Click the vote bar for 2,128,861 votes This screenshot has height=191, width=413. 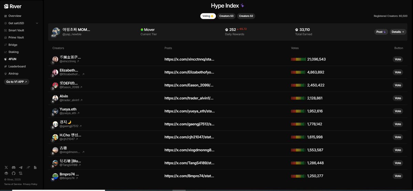298,98
